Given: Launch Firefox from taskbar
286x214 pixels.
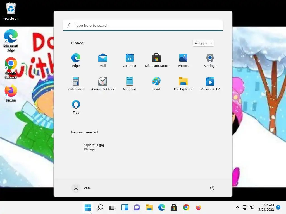Looking at the screenshot, I should point(199,207).
